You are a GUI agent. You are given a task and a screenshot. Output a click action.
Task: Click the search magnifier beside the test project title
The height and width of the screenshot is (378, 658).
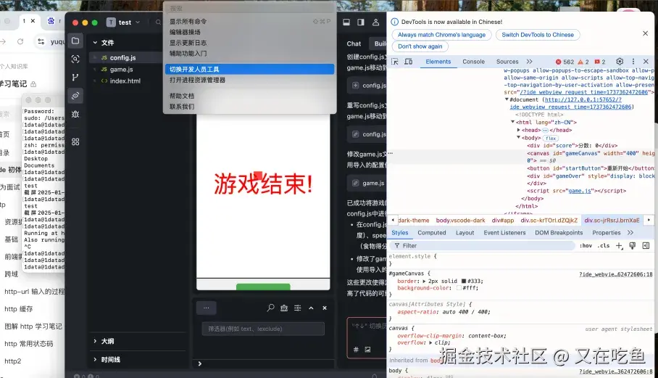pos(158,22)
